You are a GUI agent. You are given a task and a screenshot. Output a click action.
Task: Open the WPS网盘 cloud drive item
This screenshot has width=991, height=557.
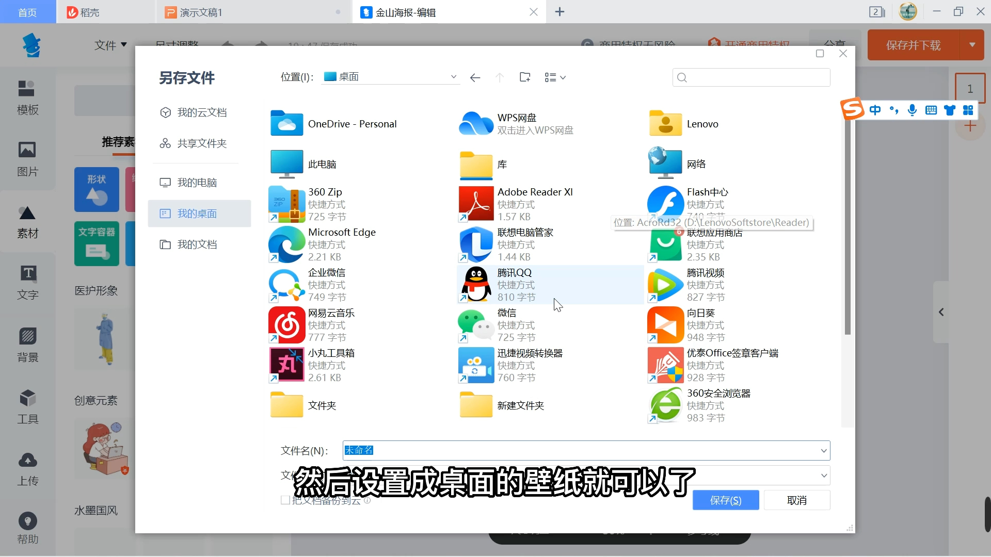pos(516,124)
